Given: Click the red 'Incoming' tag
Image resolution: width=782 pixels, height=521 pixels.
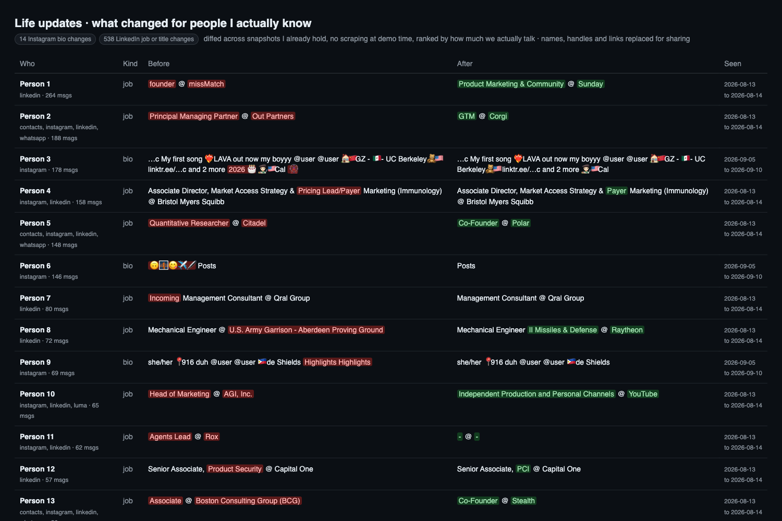Looking at the screenshot, I should (164, 298).
